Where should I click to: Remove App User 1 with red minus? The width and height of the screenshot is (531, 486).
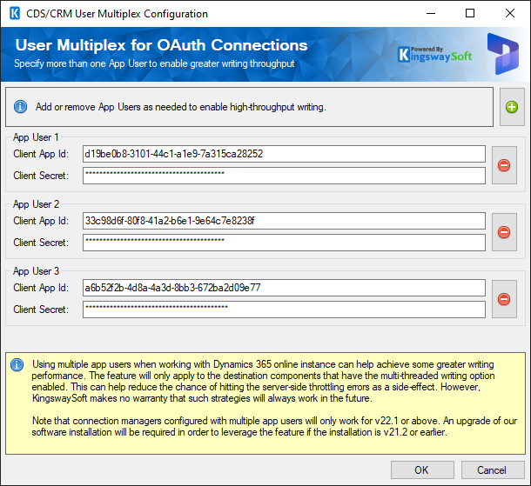point(504,165)
